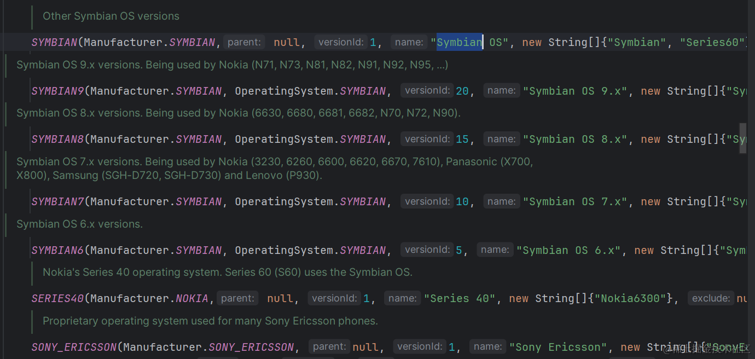755x359 pixels.
Task: Click the versionId: hint in SYMBIAN6 row
Action: coord(427,250)
